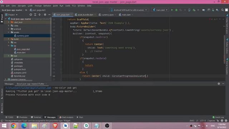
Task: Start debugging with the green bug icon
Action: click(x=176, y=10)
